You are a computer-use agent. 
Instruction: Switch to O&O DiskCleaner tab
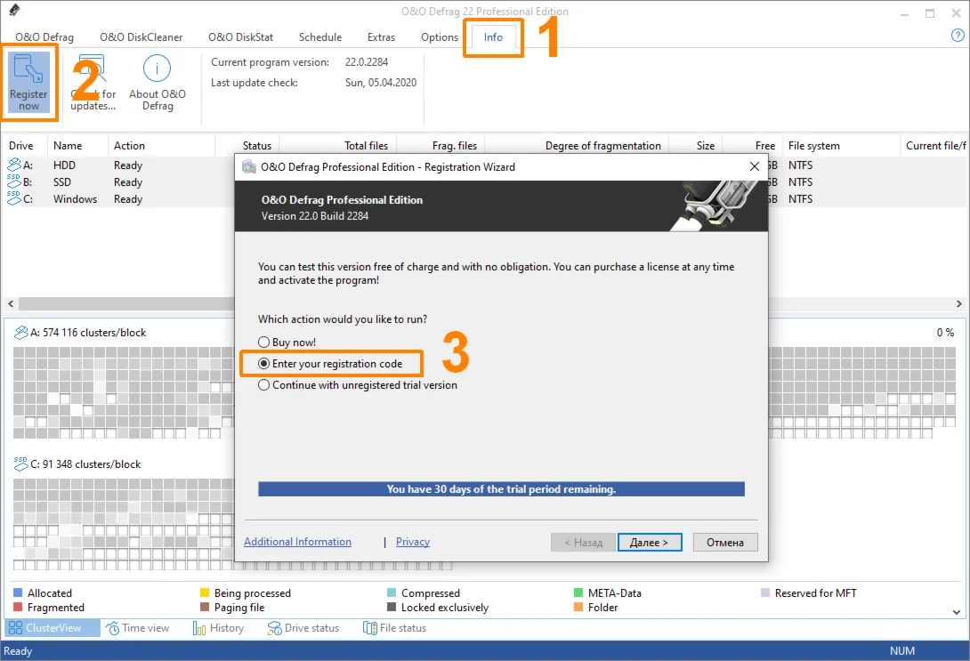141,37
